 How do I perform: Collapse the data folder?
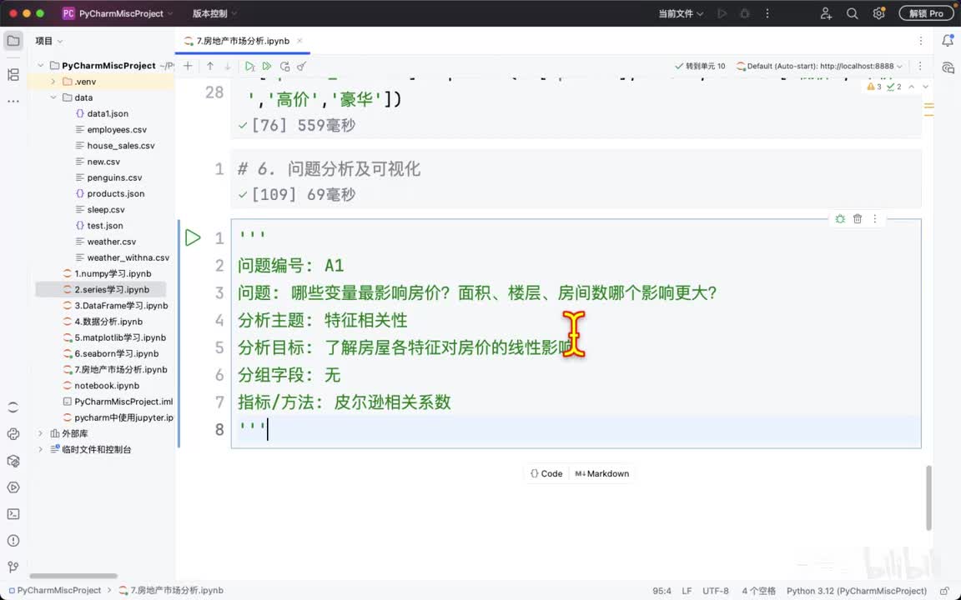pyautogui.click(x=53, y=97)
